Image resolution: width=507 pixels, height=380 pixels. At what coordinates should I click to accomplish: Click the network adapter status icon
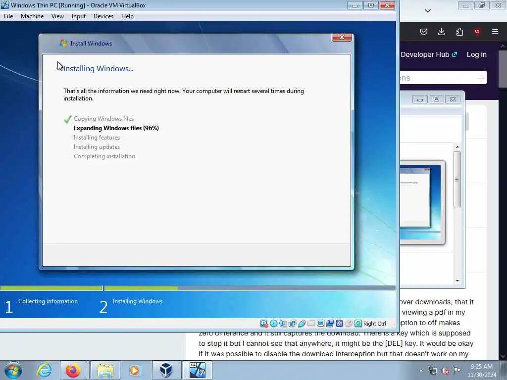coord(292,324)
